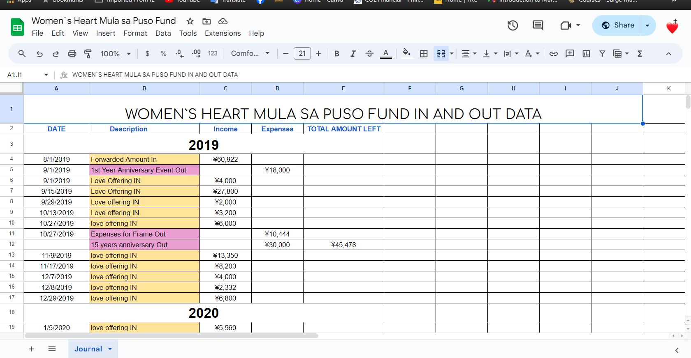Select column K header
691x358 pixels.
point(669,88)
